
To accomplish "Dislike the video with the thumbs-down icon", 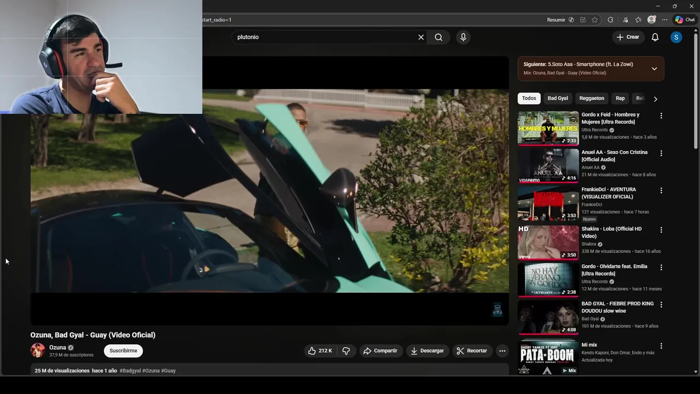I will coord(346,351).
